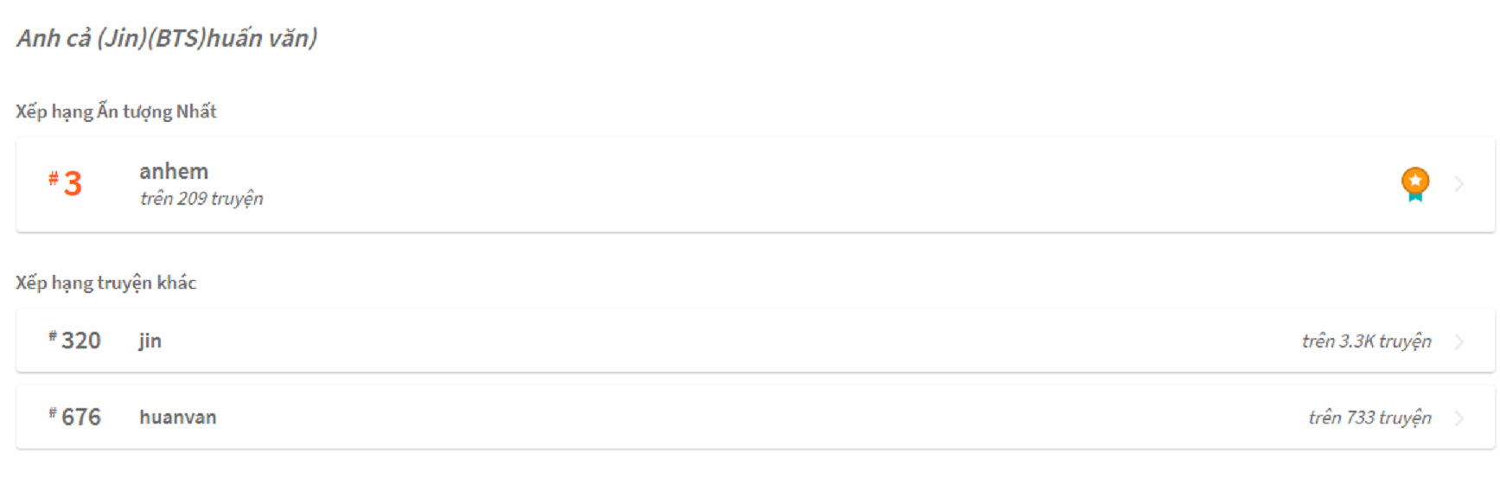
Task: Open the anhem ranking chevron arrow
Action: [x=1459, y=184]
